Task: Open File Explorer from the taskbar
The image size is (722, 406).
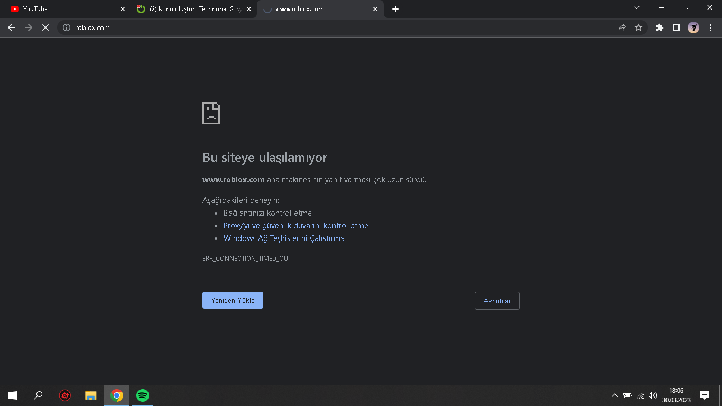Action: tap(91, 395)
